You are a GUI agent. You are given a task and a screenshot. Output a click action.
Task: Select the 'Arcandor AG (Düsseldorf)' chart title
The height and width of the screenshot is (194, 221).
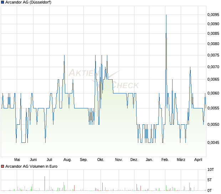click(x=28, y=2)
